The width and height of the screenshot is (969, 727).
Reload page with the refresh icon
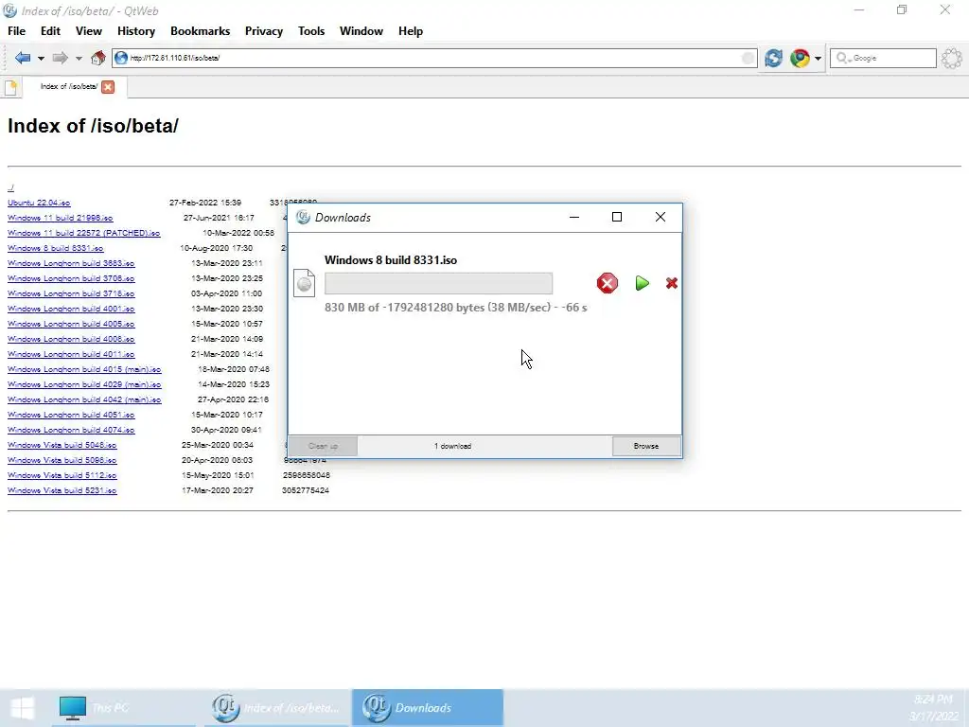[774, 58]
